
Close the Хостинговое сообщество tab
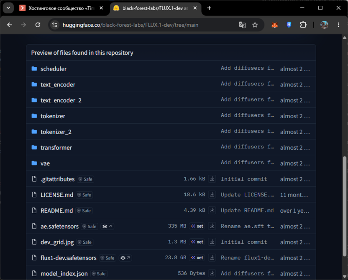coord(101,8)
